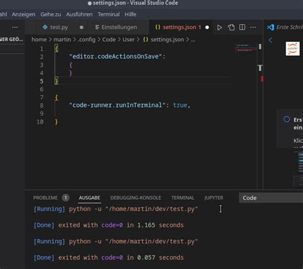Open the Anzeigen menu
This screenshot has height=269, width=303.
[x=24, y=14]
